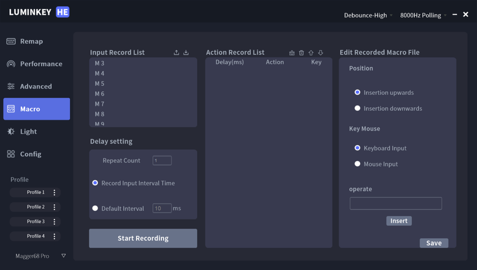Open the three-dot menu for Profile 1
477x270 pixels.
[x=54, y=192]
